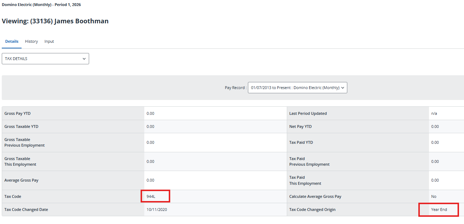Click the Viewing James Boothman heading
Viewport: 464px width, 224px height.
(x=55, y=21)
